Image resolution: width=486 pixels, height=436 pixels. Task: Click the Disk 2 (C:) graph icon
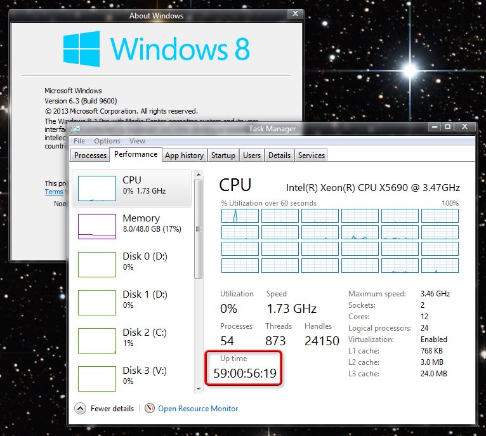coord(96,340)
